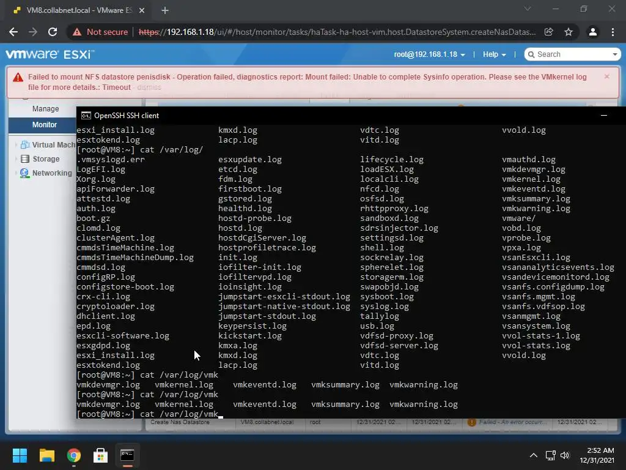
Task: Expand the Virtual Machines tree node
Action: pos(16,144)
